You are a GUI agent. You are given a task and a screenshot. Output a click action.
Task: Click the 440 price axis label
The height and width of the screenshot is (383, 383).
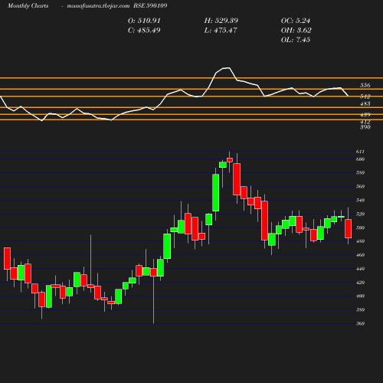point(360,269)
